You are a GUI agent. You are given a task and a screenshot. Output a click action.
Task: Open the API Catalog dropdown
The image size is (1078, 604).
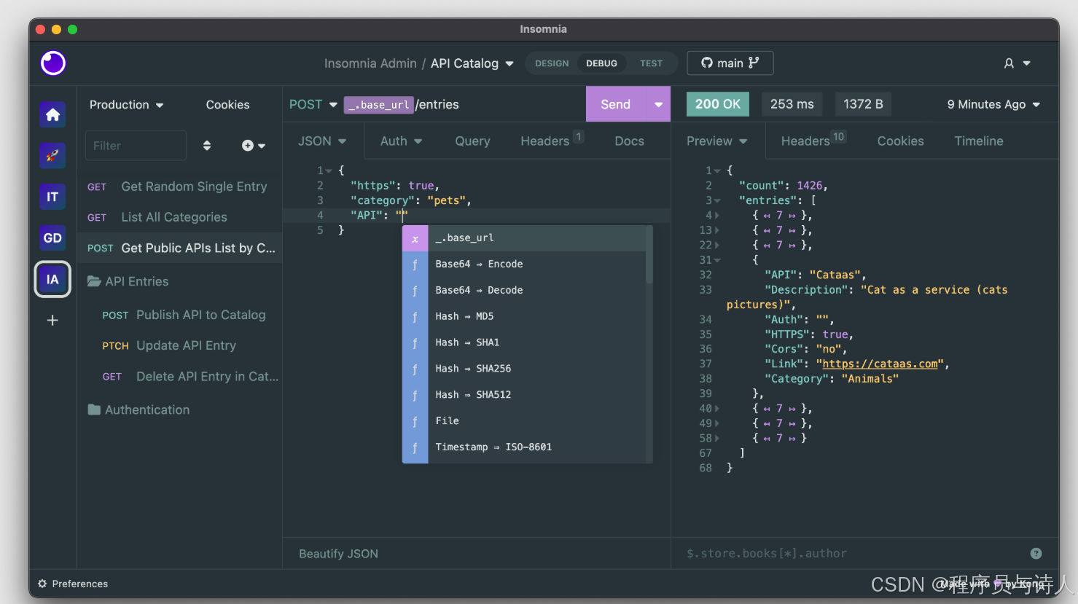click(x=472, y=63)
